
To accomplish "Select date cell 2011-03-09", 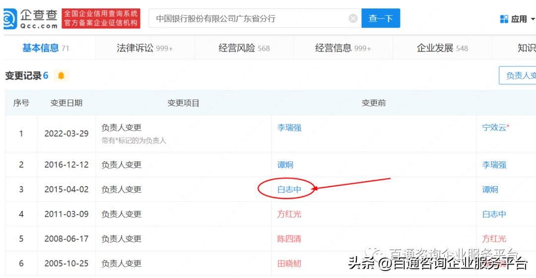I will pyautogui.click(x=67, y=214).
